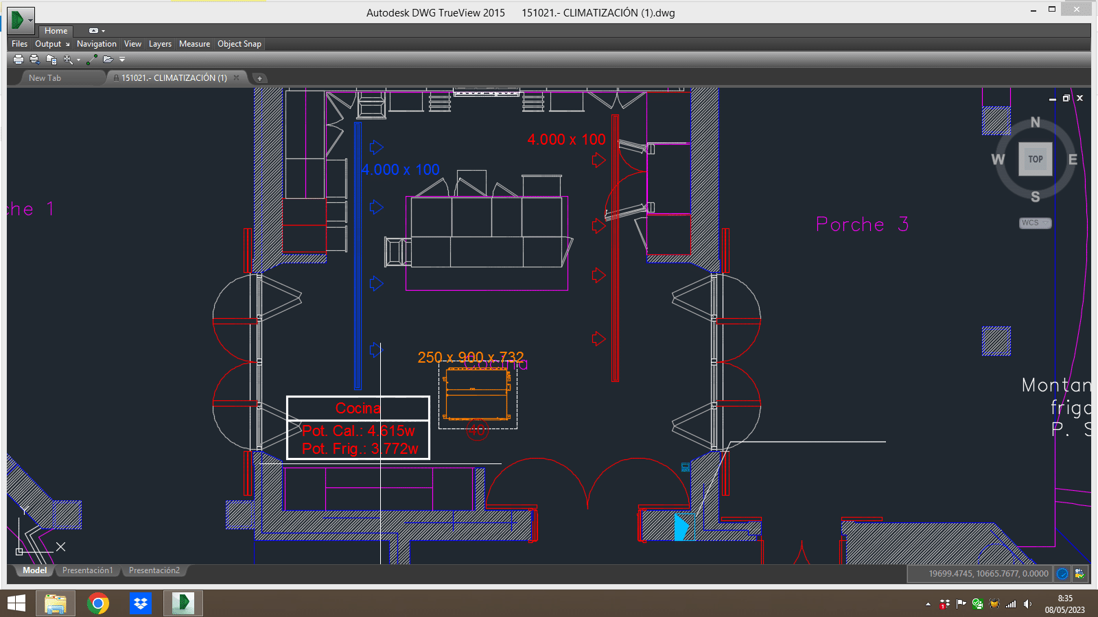The height and width of the screenshot is (617, 1098).
Task: Select the Measure distance line tool
Action: click(92, 60)
